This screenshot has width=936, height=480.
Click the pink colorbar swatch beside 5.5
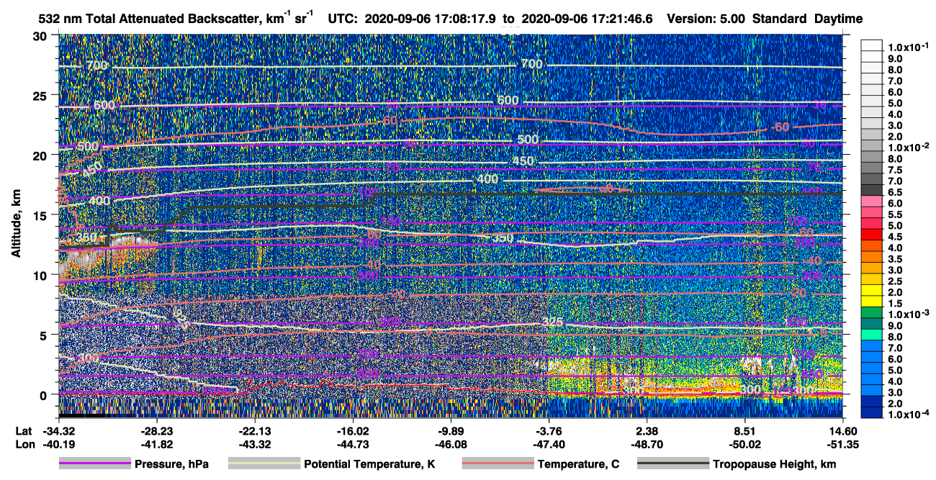pos(872,214)
